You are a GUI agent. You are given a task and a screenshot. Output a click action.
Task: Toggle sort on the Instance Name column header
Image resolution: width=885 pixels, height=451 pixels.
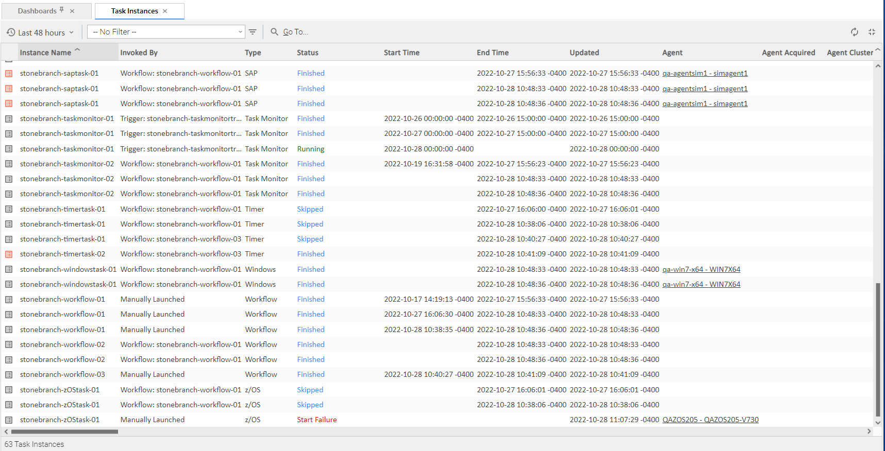(x=45, y=53)
